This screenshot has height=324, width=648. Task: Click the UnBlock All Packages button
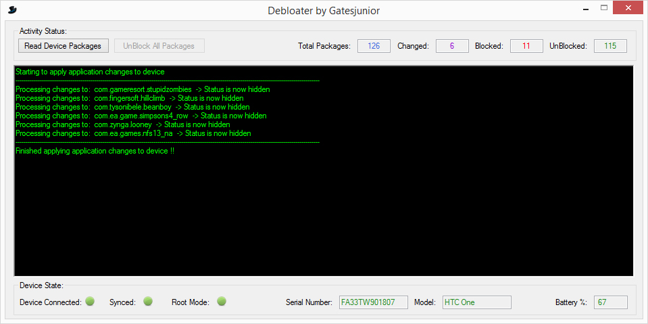(159, 46)
